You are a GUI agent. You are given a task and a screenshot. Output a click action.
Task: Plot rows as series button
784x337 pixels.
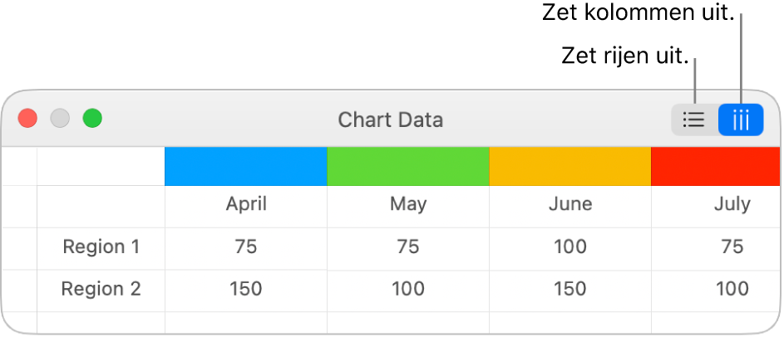(x=694, y=120)
